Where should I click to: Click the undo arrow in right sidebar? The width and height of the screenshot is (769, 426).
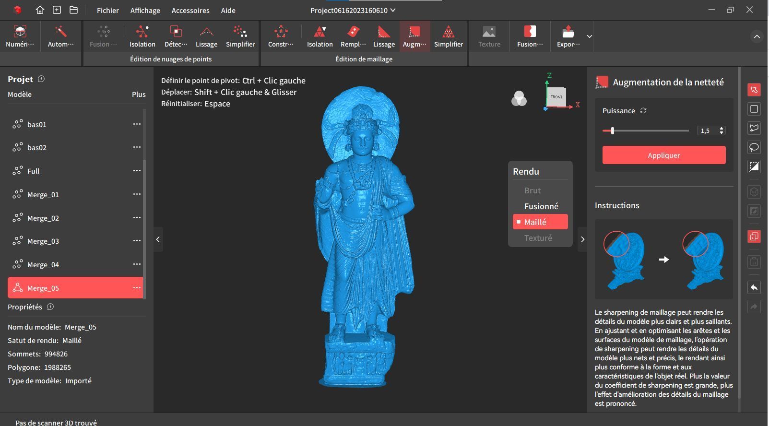click(754, 287)
